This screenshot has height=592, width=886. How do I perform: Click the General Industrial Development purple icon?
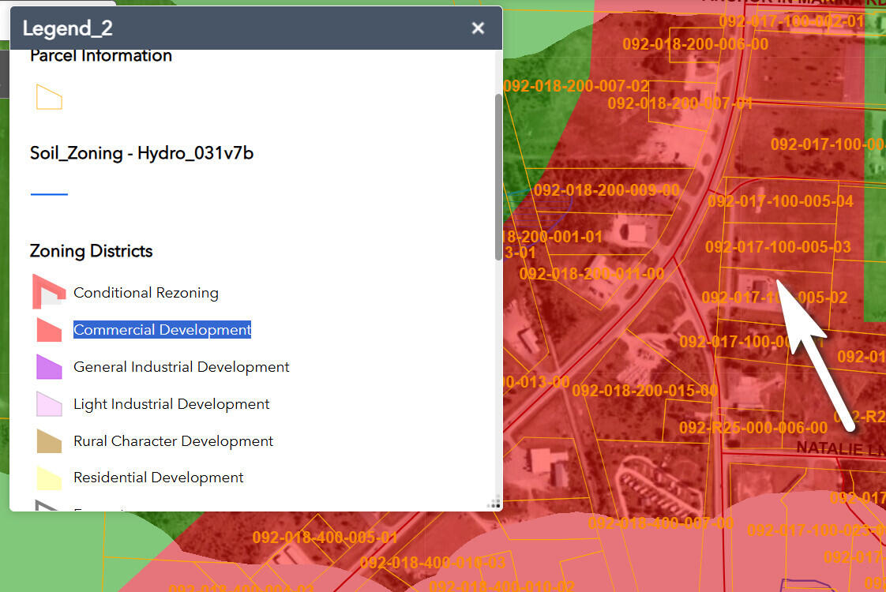(49, 367)
